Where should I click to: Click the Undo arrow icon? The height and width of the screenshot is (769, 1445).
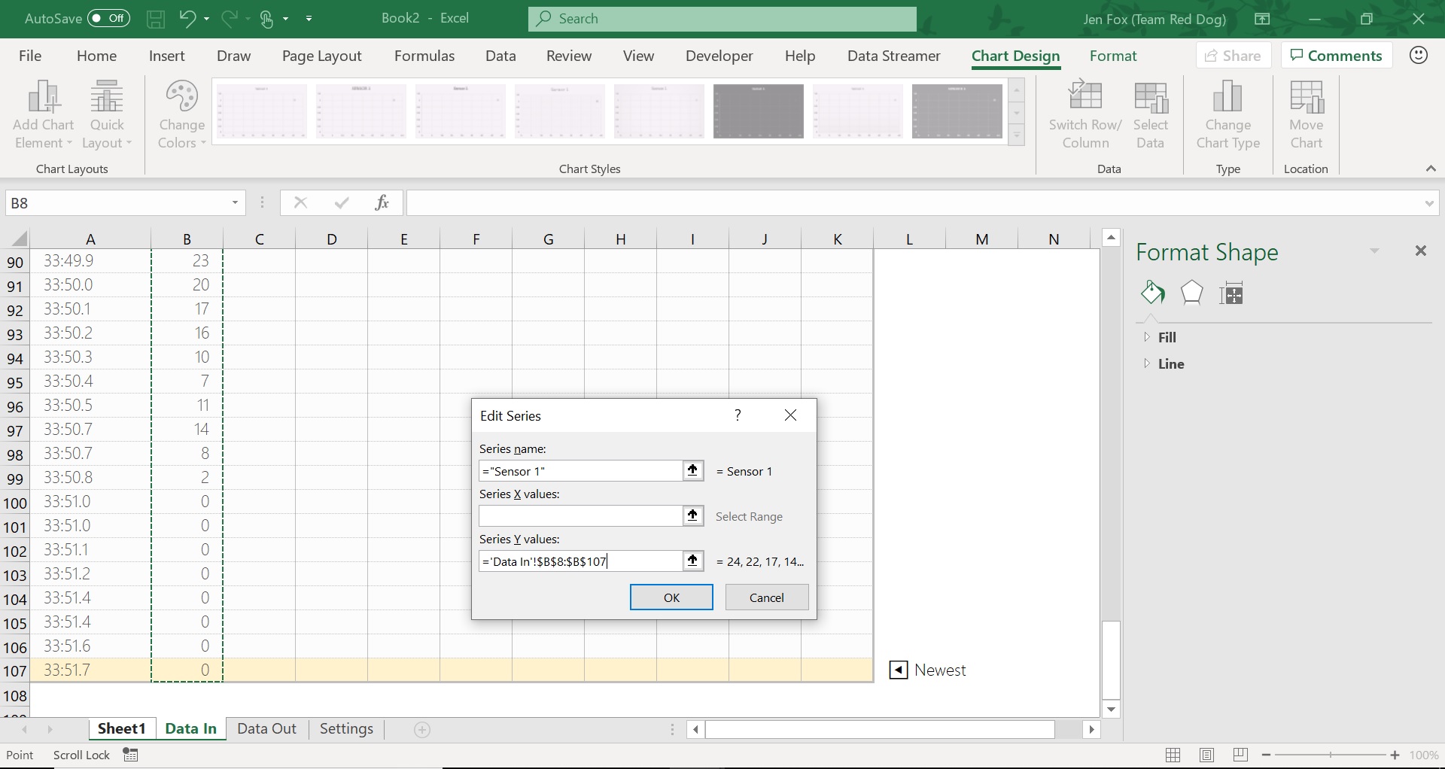187,19
